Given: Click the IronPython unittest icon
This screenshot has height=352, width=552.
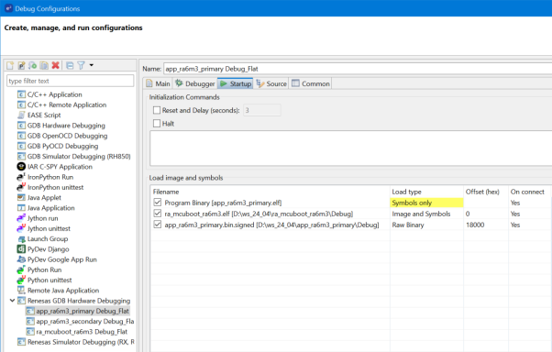Looking at the screenshot, I should pos(21,187).
